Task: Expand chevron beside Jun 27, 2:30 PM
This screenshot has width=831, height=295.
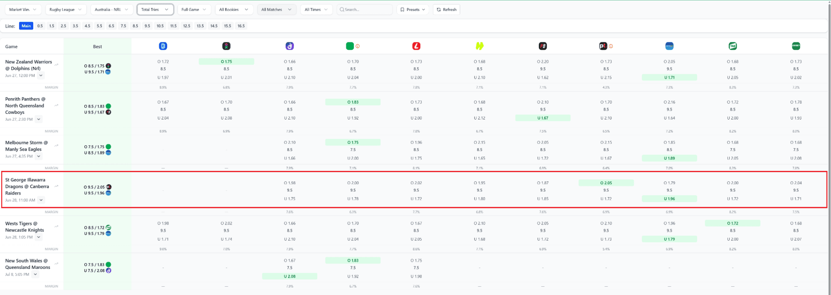Action: (38, 119)
